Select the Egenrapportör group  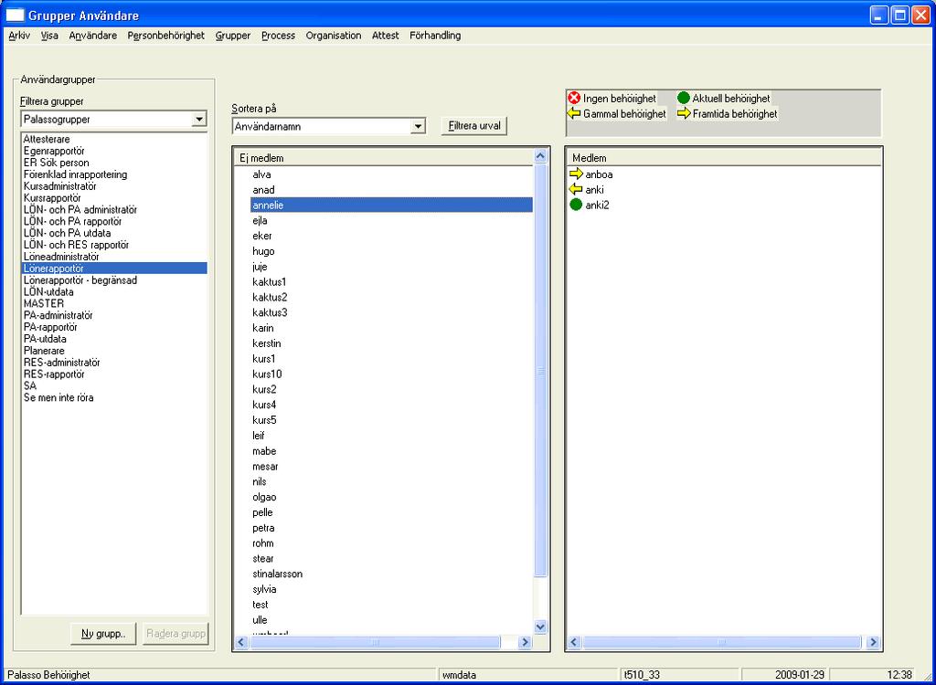pyautogui.click(x=114, y=151)
